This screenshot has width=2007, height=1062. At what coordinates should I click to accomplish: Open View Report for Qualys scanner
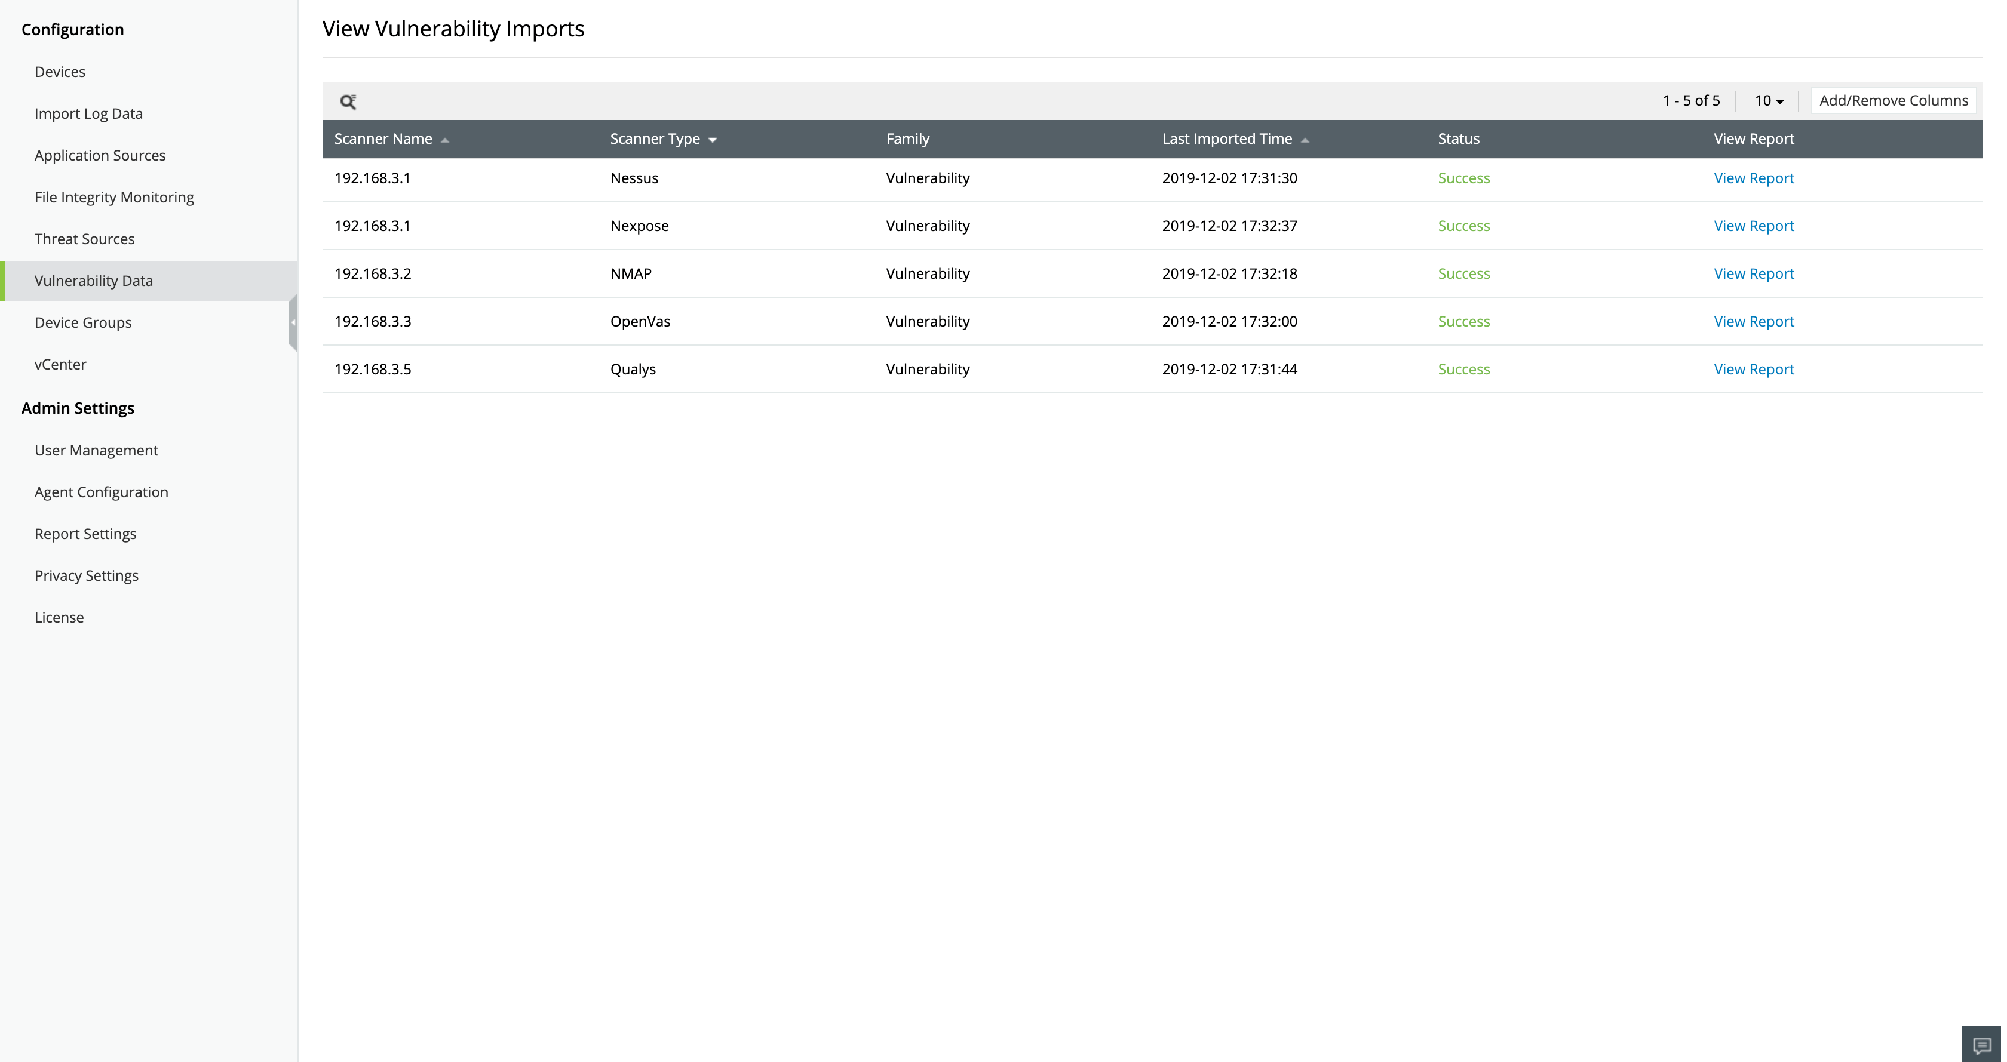click(x=1753, y=369)
